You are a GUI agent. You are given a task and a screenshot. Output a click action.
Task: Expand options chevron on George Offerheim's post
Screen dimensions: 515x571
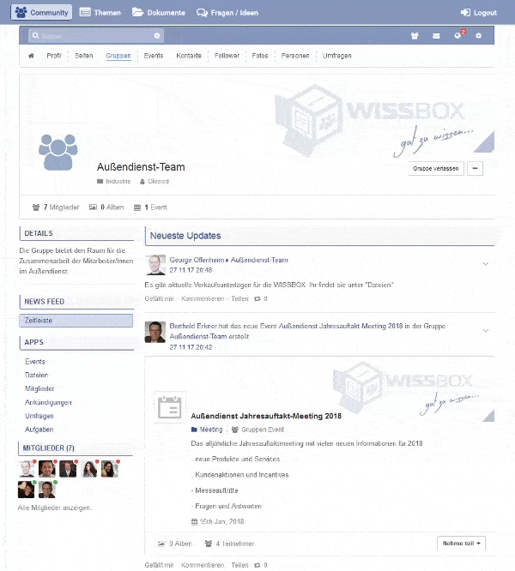(486, 263)
